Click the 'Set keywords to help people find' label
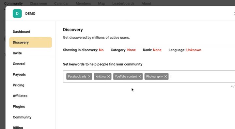 click(x=103, y=64)
